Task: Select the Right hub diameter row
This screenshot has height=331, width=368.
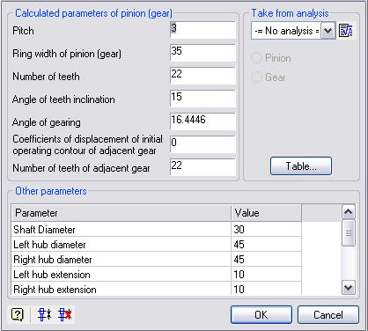Action: point(157,259)
